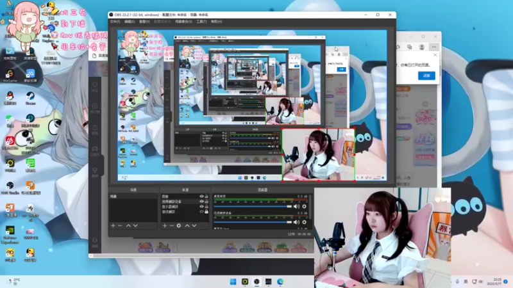The width and height of the screenshot is (513, 288).
Task: Open the Windows Start menu
Action: [233, 282]
